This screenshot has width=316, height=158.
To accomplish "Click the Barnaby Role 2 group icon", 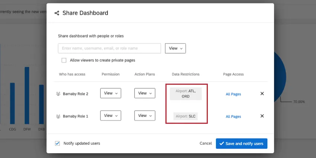I will click(58, 94).
